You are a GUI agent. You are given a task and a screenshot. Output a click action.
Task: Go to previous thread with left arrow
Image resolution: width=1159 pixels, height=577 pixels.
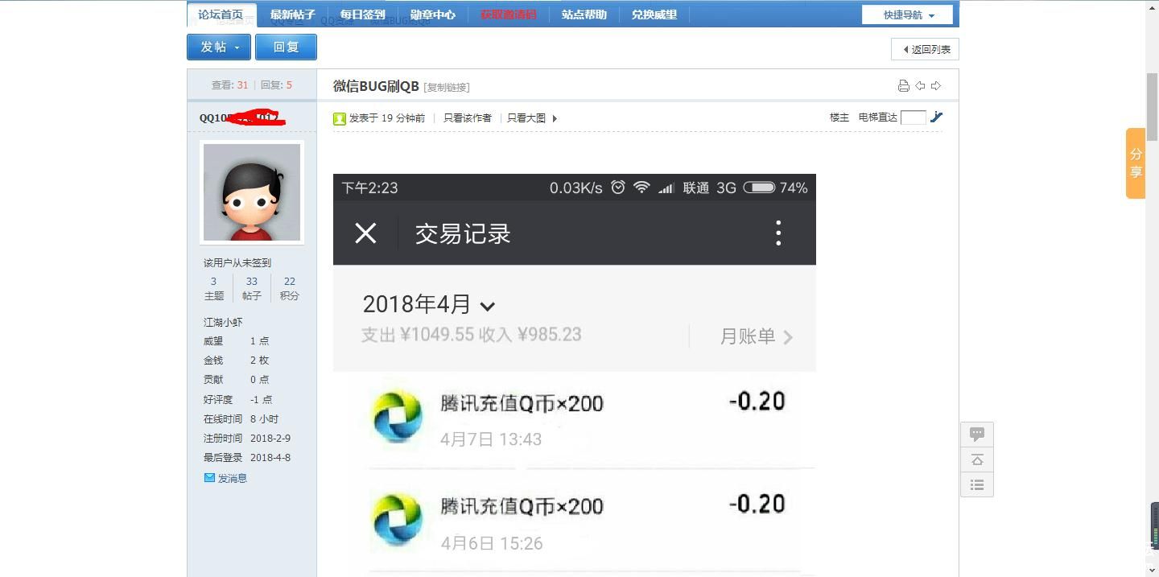pos(920,86)
